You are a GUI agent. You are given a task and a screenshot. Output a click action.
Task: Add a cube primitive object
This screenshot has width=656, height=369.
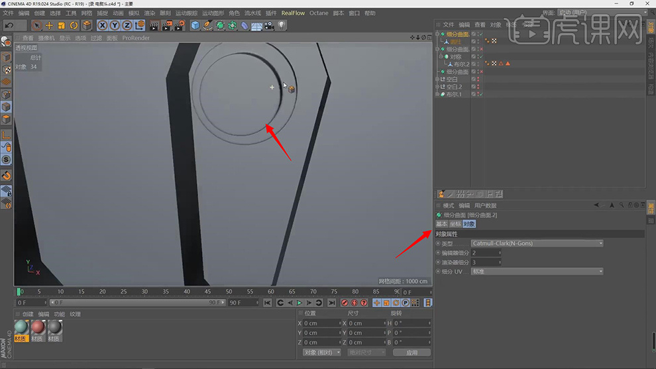point(195,25)
